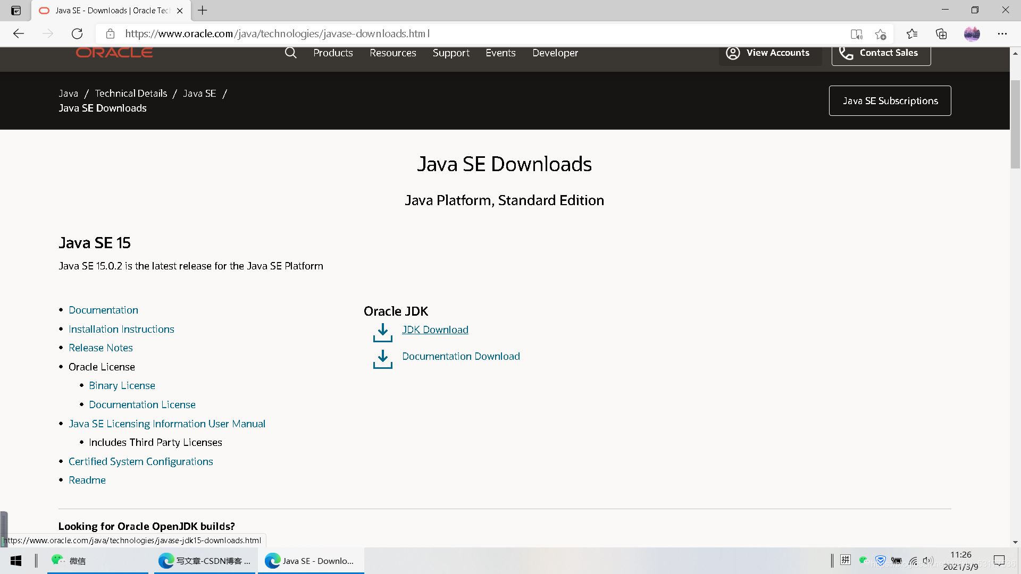
Task: Click the browser profile avatar
Action: [972, 34]
